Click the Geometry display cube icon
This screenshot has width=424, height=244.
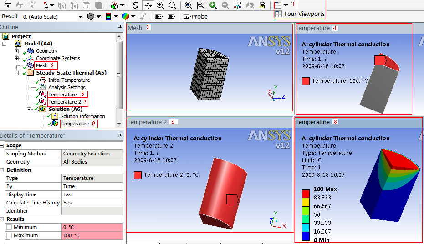click(91, 16)
